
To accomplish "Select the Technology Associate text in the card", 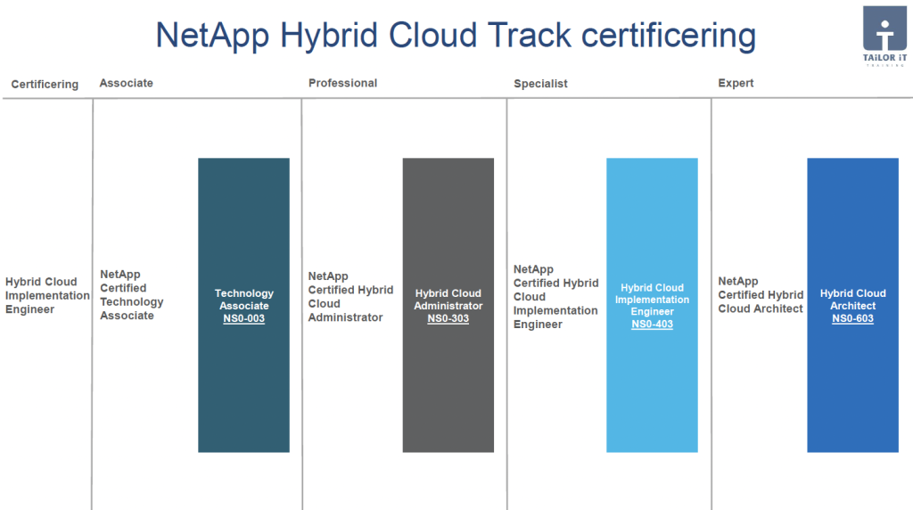I will coord(244,300).
